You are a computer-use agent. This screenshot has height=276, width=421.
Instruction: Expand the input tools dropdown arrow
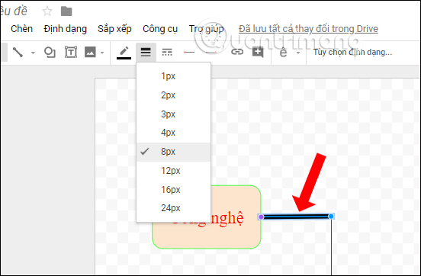tap(298, 53)
